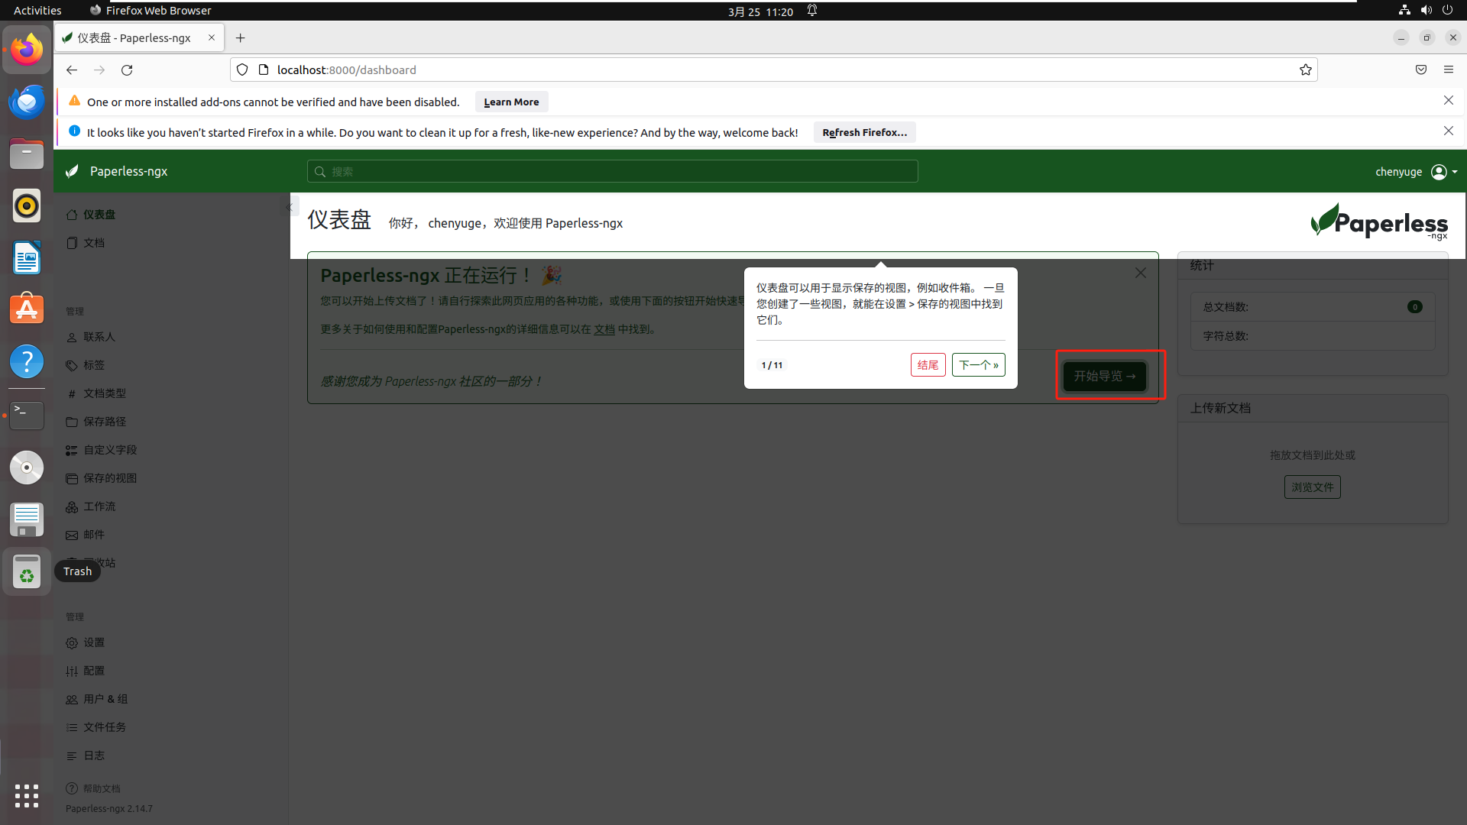Select 文档 documents in sidebar menu

point(93,243)
